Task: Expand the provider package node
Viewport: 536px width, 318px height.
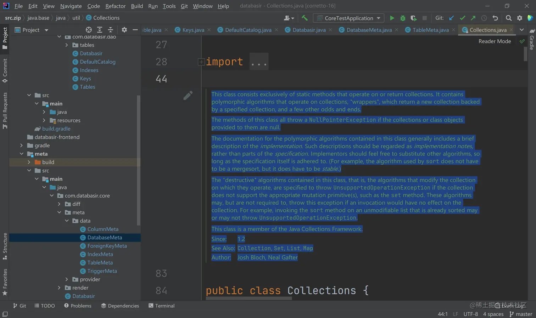Action: click(67, 279)
